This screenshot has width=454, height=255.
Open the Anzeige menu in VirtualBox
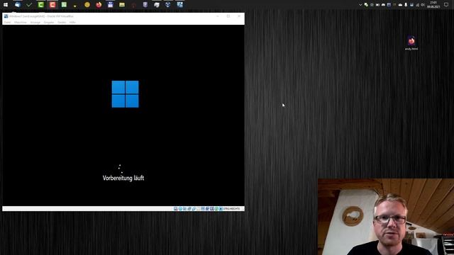tap(35, 22)
